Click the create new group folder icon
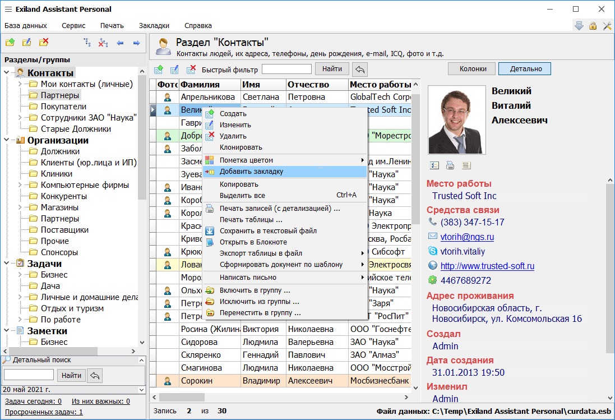The height and width of the screenshot is (420, 615). pyautogui.click(x=10, y=43)
